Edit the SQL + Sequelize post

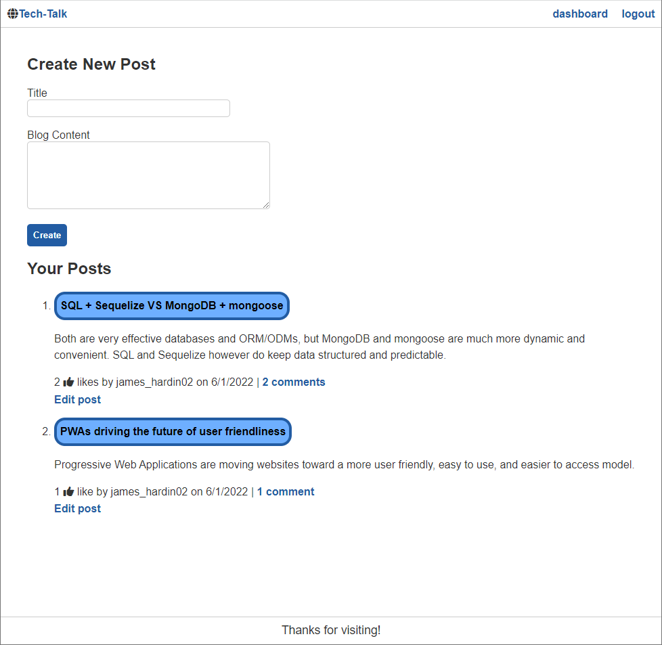tap(77, 399)
